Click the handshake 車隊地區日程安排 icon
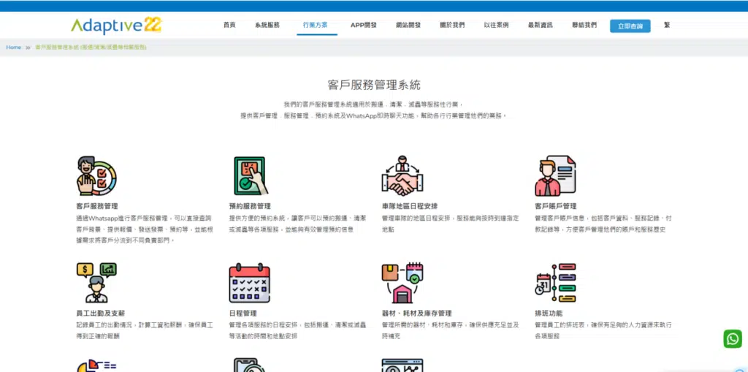Viewport: 748px width, 372px height. (x=402, y=176)
